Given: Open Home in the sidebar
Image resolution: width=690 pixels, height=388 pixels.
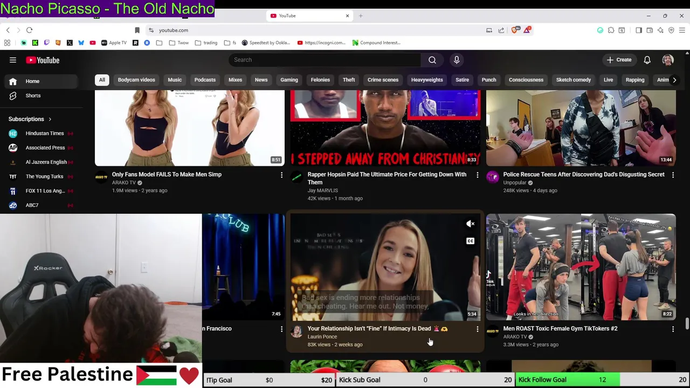Looking at the screenshot, I should tap(40, 81).
